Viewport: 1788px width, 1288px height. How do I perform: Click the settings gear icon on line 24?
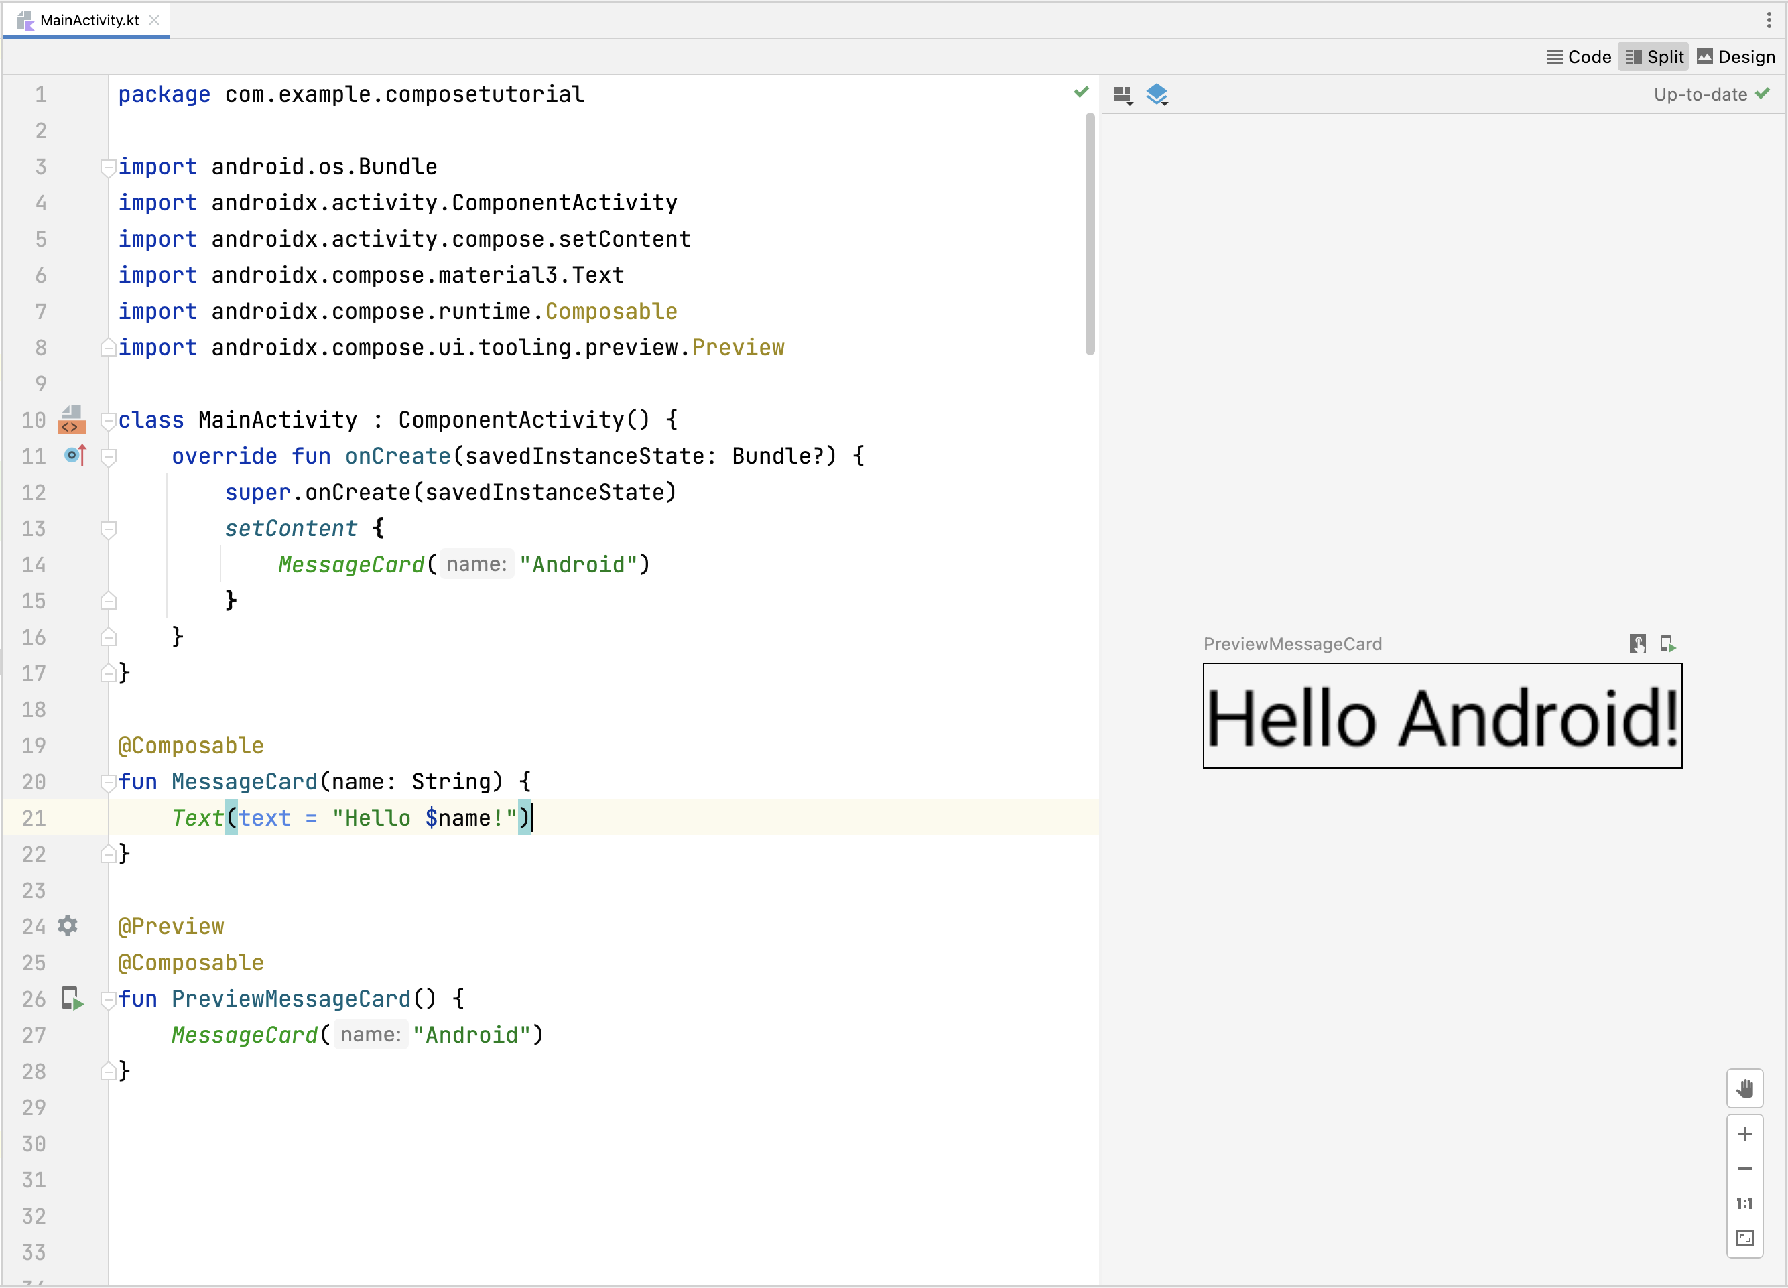(72, 925)
